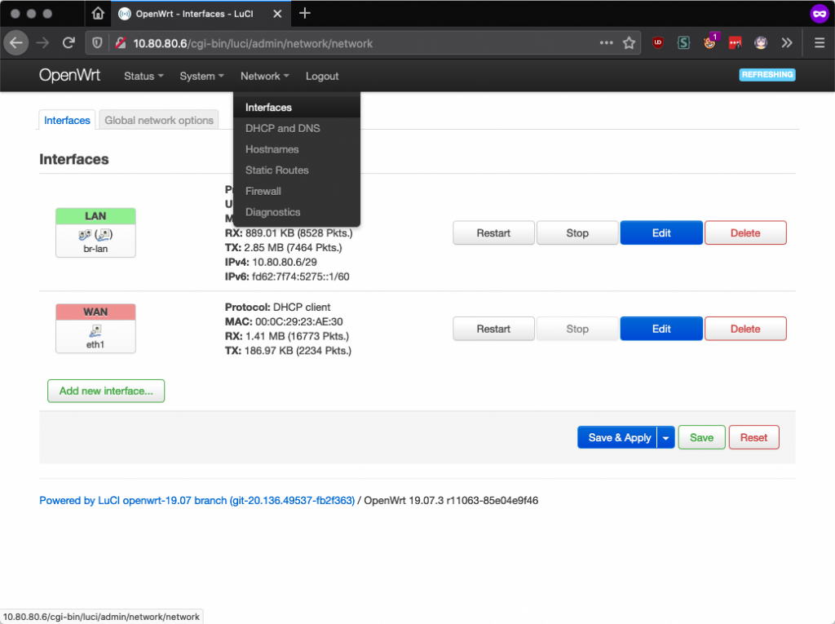Delete the LAN interface
Image resolution: width=835 pixels, height=624 pixels.
pyautogui.click(x=745, y=232)
